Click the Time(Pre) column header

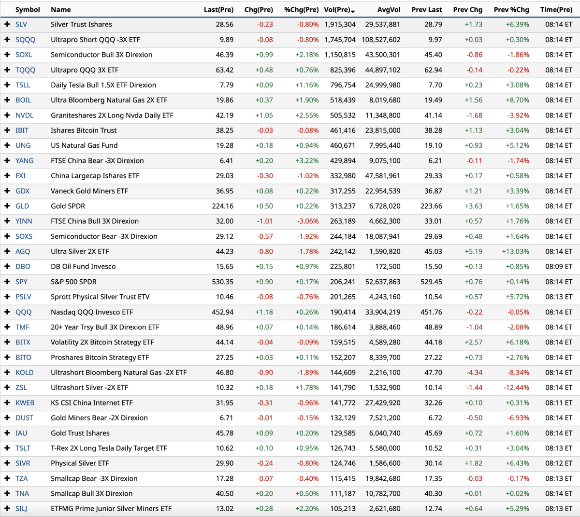pos(556,10)
